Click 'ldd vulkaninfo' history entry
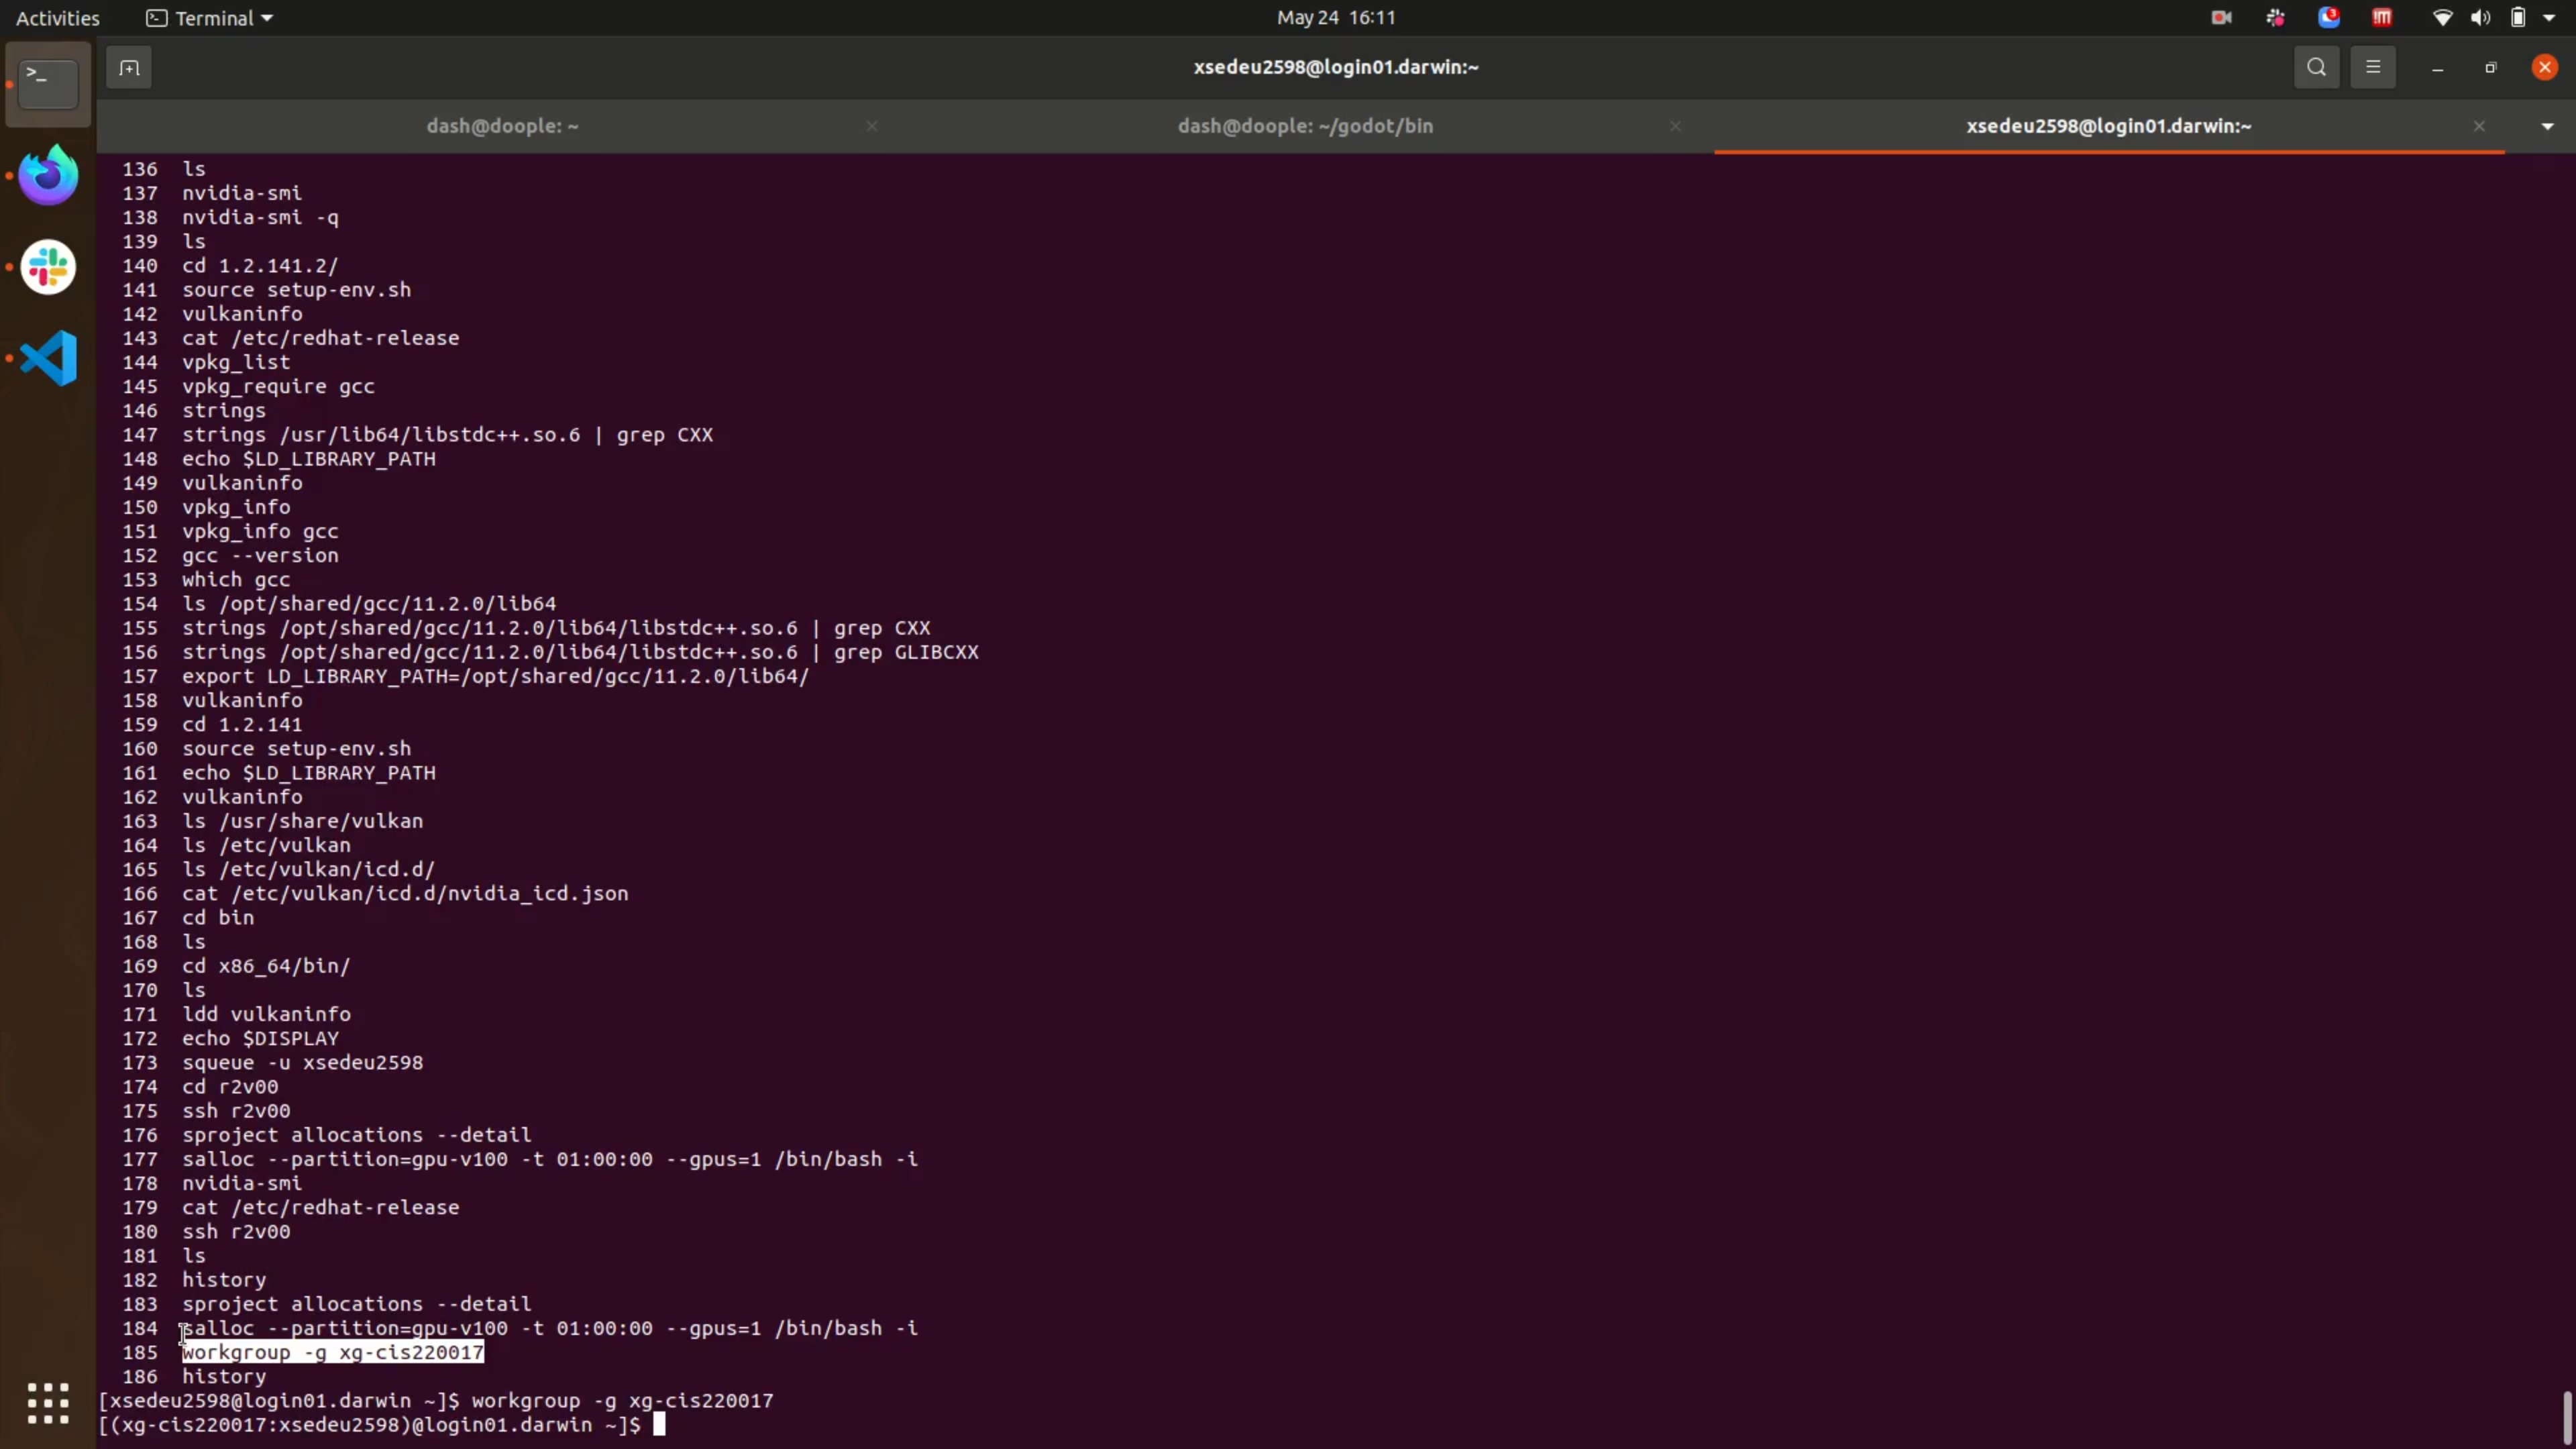This screenshot has height=1449, width=2576. coord(266,1015)
